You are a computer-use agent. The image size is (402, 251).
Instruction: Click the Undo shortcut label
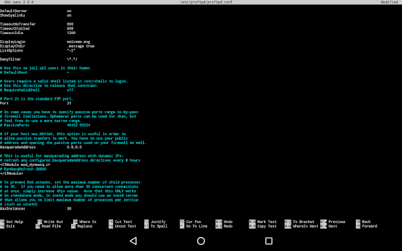pyautogui.click(x=228, y=222)
